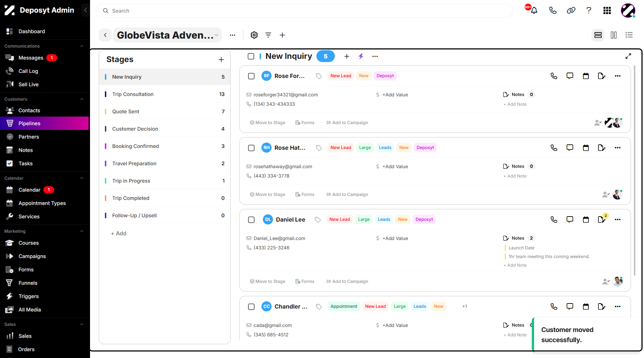Click the board vertical scrollbar

635,170
